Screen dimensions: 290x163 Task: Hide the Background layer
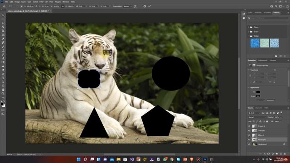[249, 144]
